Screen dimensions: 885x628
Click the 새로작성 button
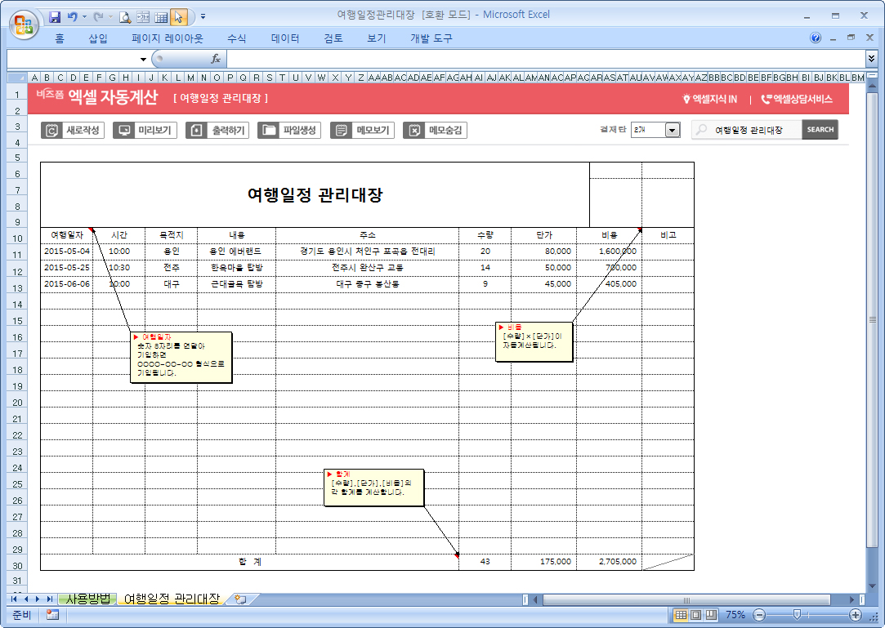click(73, 131)
